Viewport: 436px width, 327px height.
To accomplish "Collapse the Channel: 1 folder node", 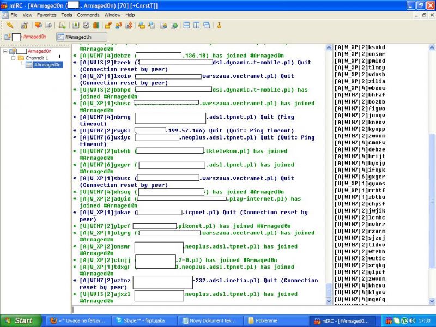I will 13,58.
